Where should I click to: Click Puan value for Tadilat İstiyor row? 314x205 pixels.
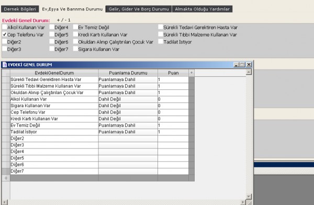tap(173, 132)
